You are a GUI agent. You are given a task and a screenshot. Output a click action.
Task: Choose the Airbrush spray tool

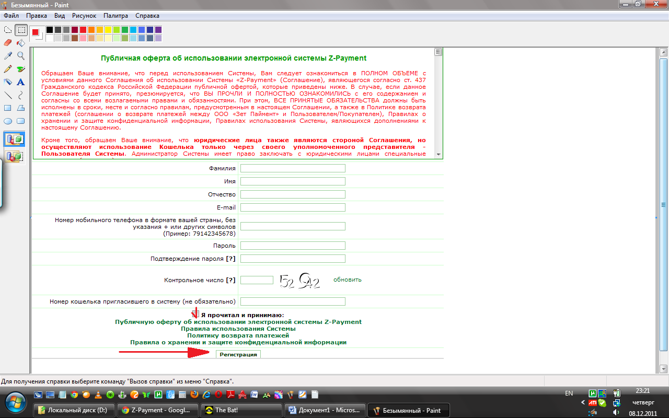click(x=8, y=82)
